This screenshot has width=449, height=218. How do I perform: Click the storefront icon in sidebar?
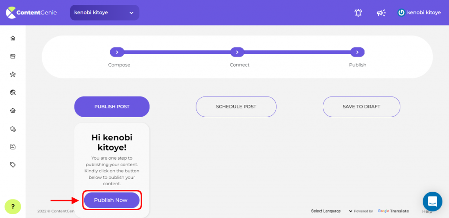pos(13,57)
